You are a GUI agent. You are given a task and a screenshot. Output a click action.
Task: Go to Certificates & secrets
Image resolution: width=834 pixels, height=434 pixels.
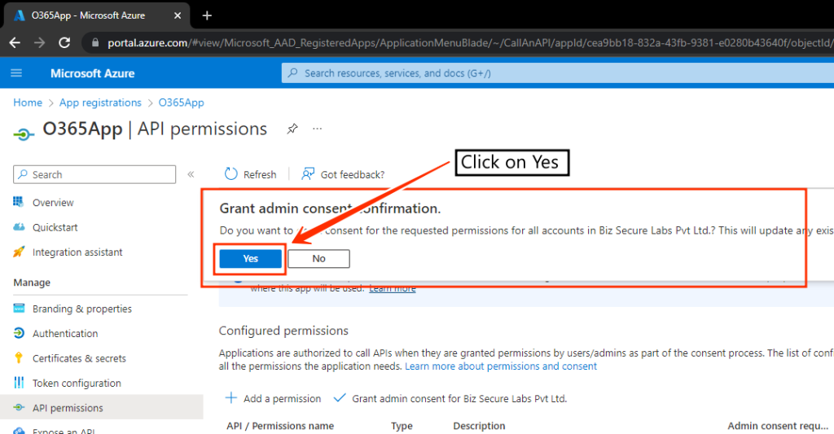(x=79, y=358)
